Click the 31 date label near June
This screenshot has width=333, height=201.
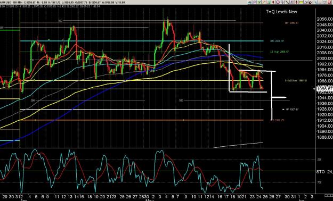click(x=294, y=197)
